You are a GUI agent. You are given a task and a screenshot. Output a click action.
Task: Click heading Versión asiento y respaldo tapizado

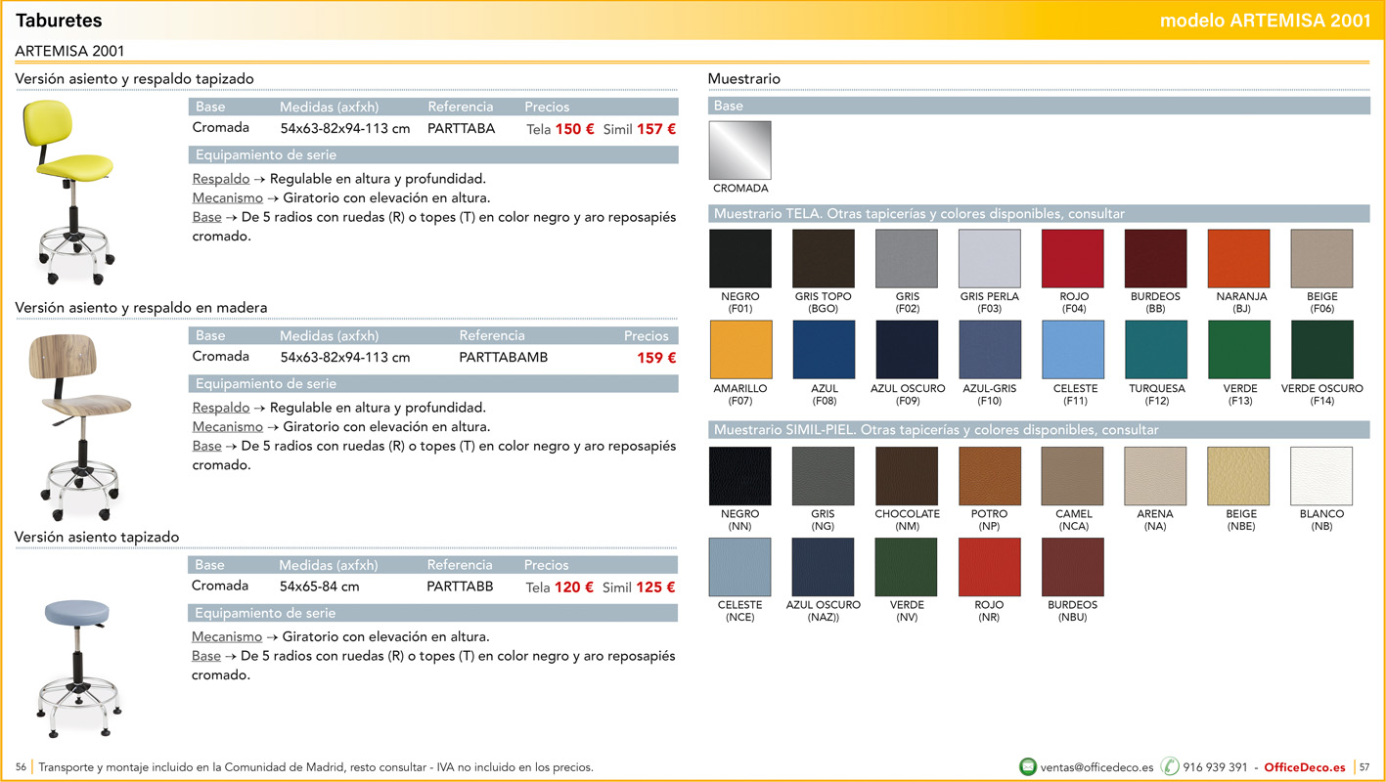134,78
